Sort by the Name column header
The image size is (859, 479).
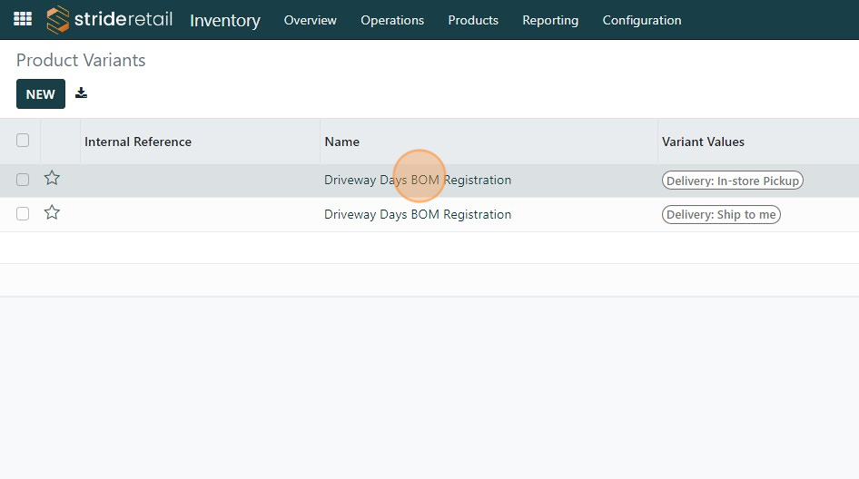tap(342, 142)
